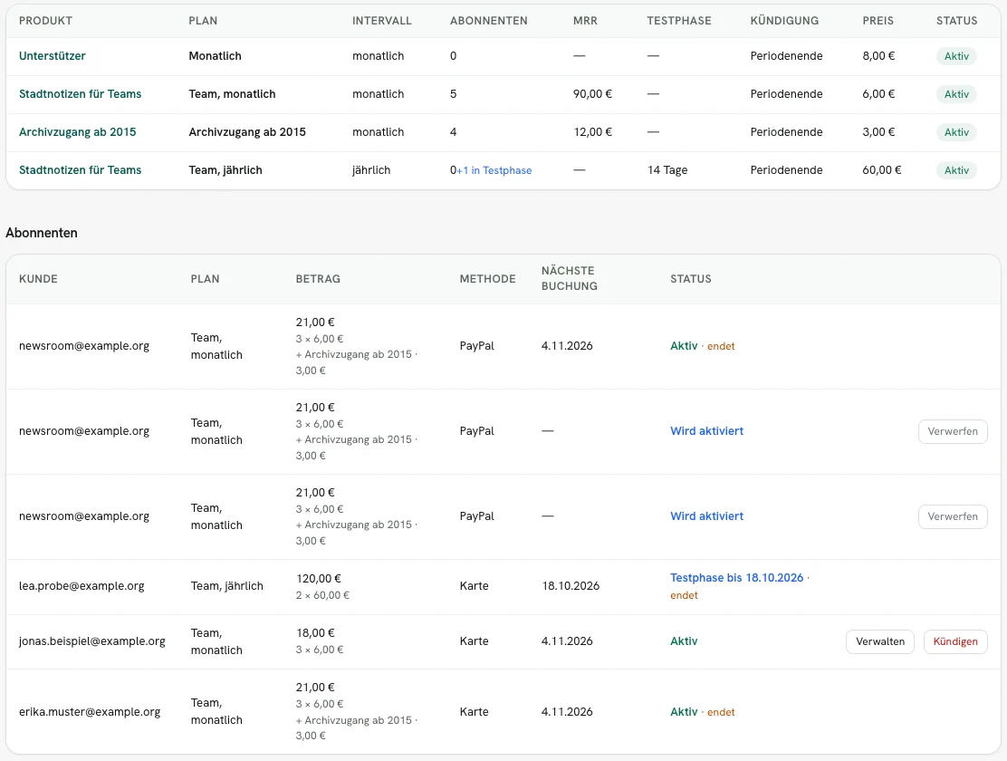Click 'Testphase bis 18.10.2026' status
The height and width of the screenshot is (761, 1007).
point(736,578)
